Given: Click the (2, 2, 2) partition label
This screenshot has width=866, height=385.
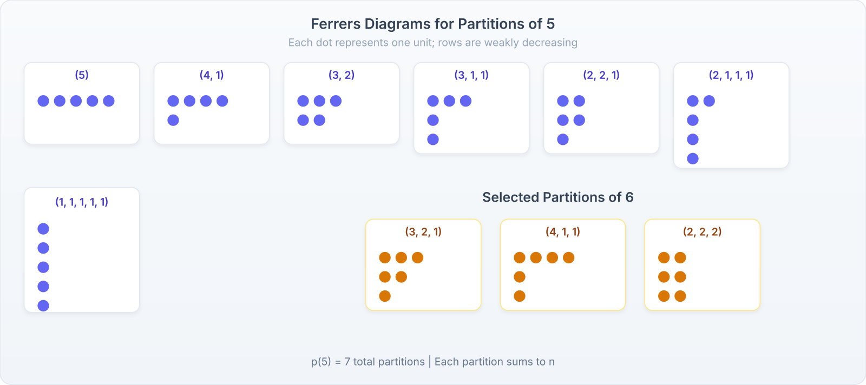Looking at the screenshot, I should [702, 232].
